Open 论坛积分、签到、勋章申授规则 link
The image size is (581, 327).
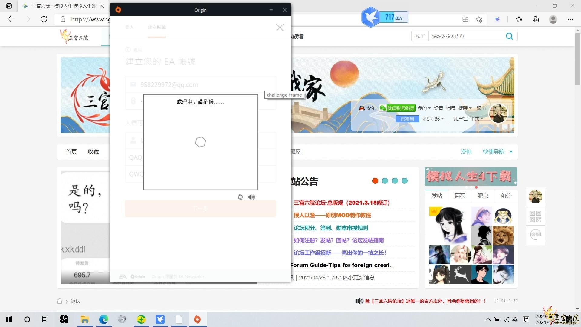pos(331,228)
